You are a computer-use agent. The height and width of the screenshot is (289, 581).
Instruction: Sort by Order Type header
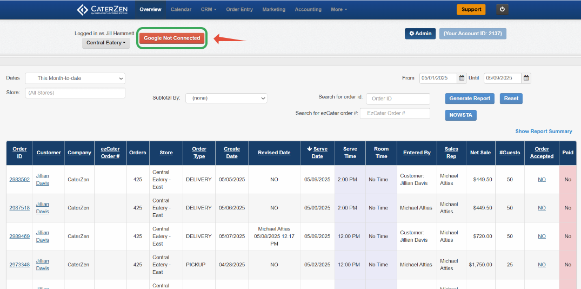199,153
